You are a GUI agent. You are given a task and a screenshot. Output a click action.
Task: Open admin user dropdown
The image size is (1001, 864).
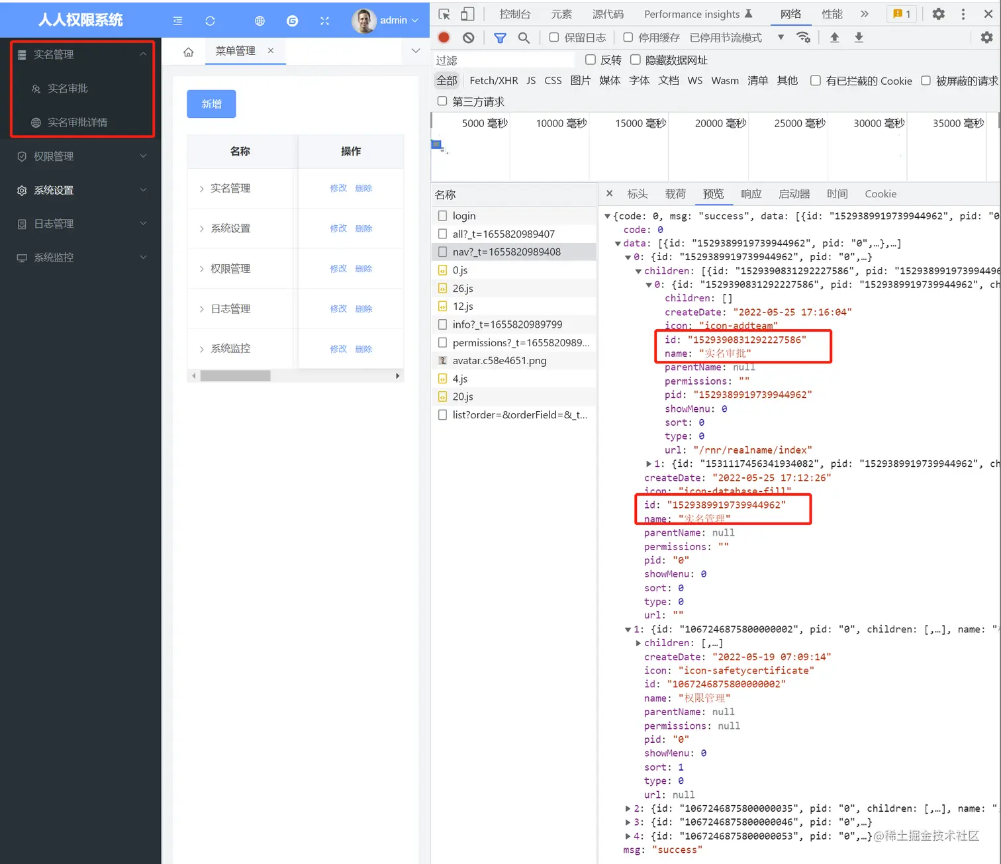coord(399,21)
